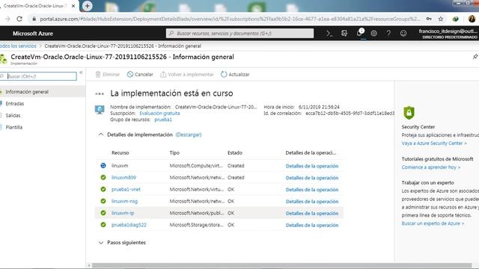Screen dimensions: 479x269
Task: Open Detalles de la operación for linuxvm-nsg
Action: (312, 202)
